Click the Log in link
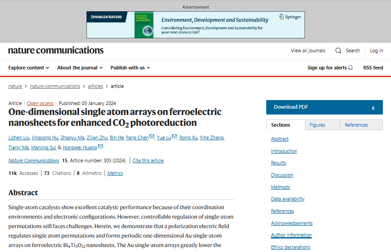Viewport: 391px width, 252px height. click(377, 50)
